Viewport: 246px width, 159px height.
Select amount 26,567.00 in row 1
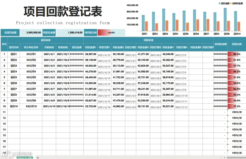click(90, 54)
